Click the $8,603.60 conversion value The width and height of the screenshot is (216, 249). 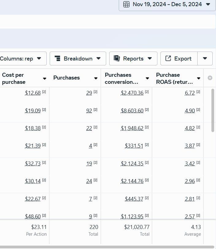132,111
